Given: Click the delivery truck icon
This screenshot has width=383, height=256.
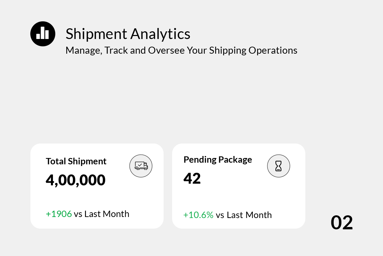Looking at the screenshot, I should pyautogui.click(x=141, y=166).
